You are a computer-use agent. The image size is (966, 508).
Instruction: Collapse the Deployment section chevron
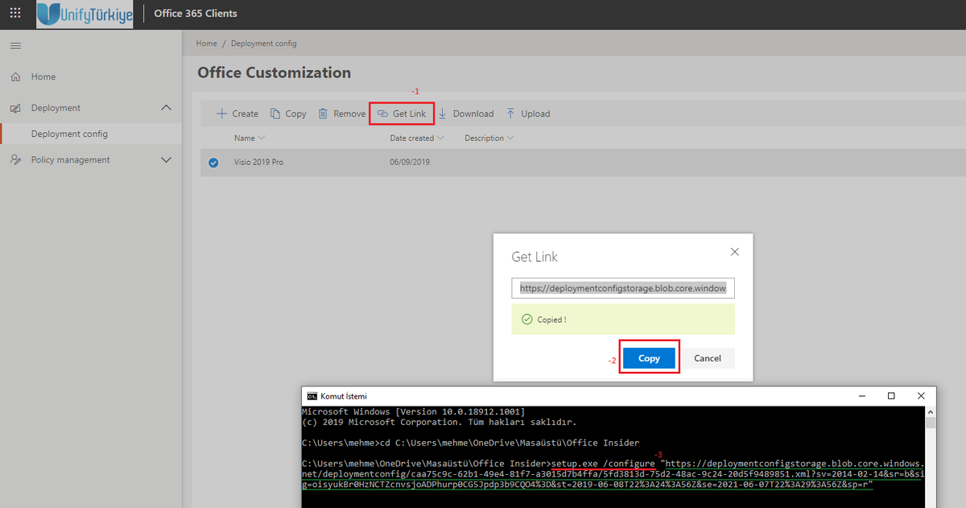(167, 108)
